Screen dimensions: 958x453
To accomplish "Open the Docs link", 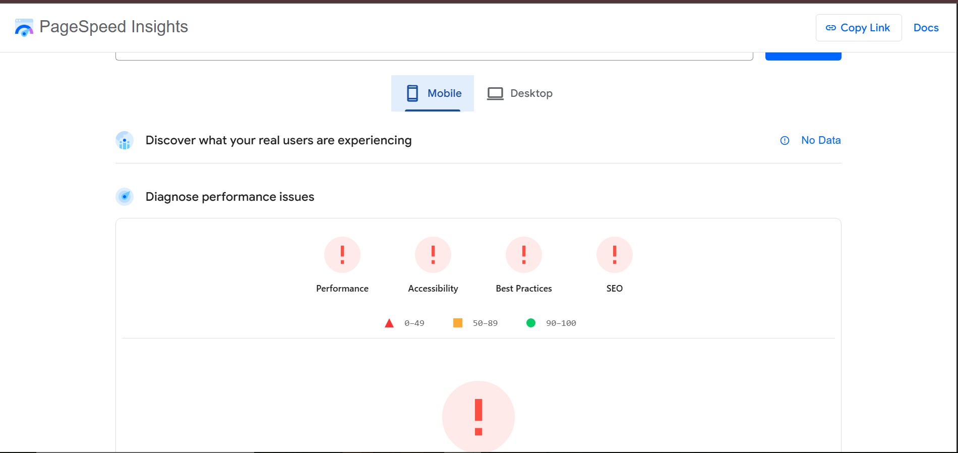I will point(926,28).
